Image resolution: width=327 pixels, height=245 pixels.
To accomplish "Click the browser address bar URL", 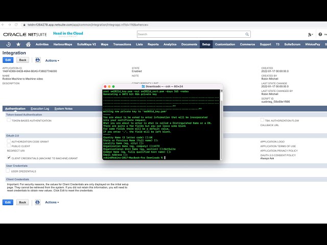I will coord(87,25).
